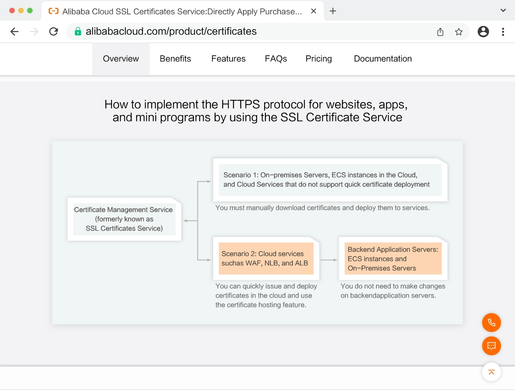The width and height of the screenshot is (515, 390).
Task: Close the Alibaba Cloud SSL tab
Action: tap(313, 11)
